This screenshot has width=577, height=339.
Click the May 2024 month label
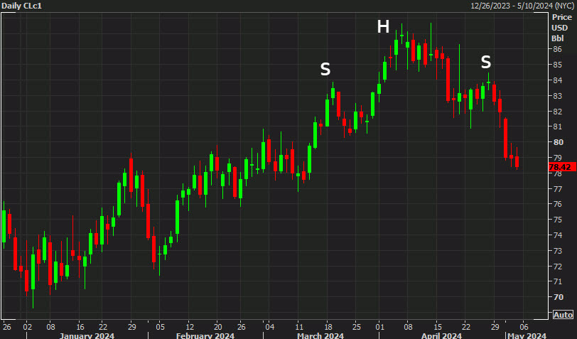[x=527, y=335]
